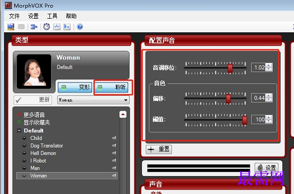Click the 100 threshold value field
Image resolution: width=294 pixels, height=194 pixels.
259,119
